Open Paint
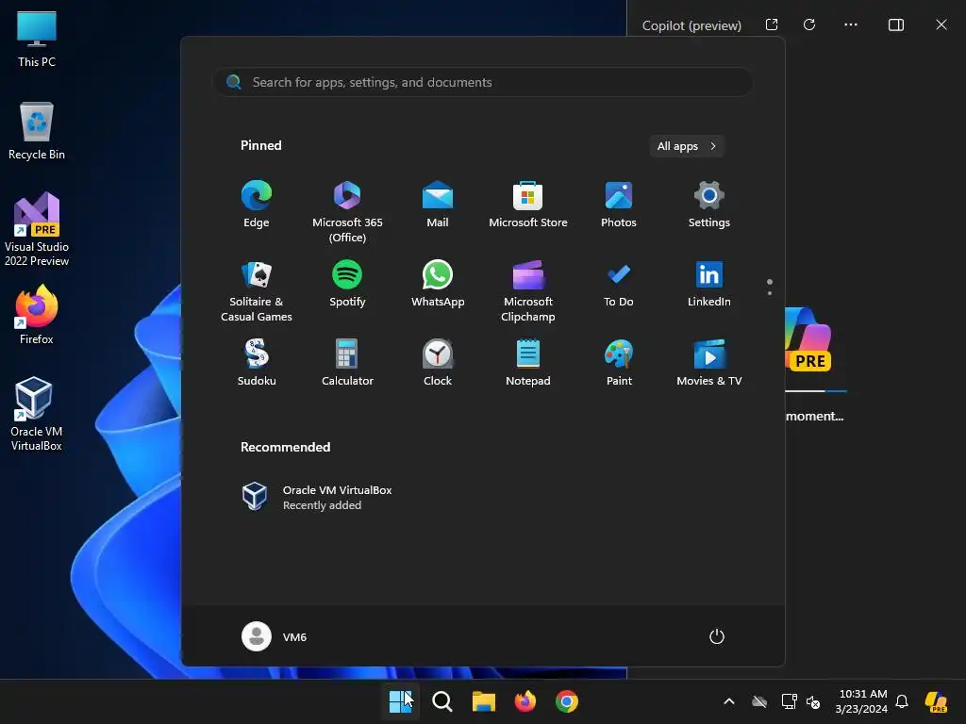The width and height of the screenshot is (966, 724). point(619,363)
